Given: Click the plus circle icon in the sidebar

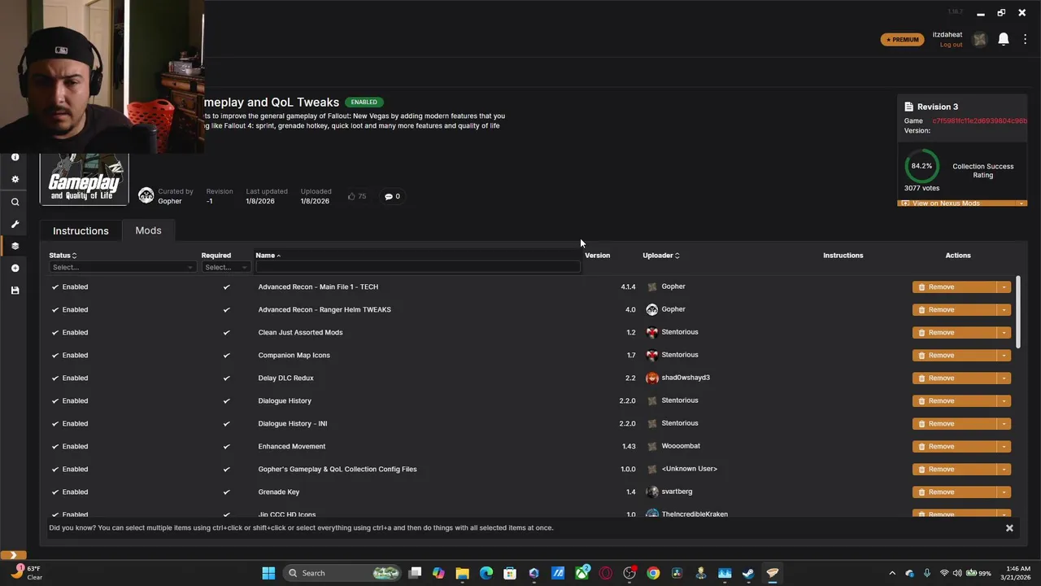Looking at the screenshot, I should 15,268.
